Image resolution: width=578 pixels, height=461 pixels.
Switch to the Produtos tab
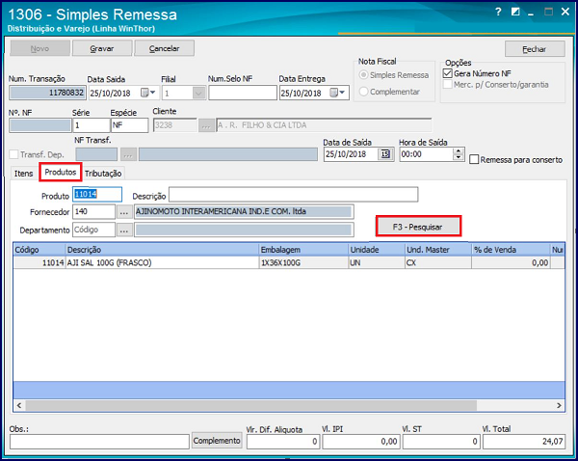(x=61, y=172)
